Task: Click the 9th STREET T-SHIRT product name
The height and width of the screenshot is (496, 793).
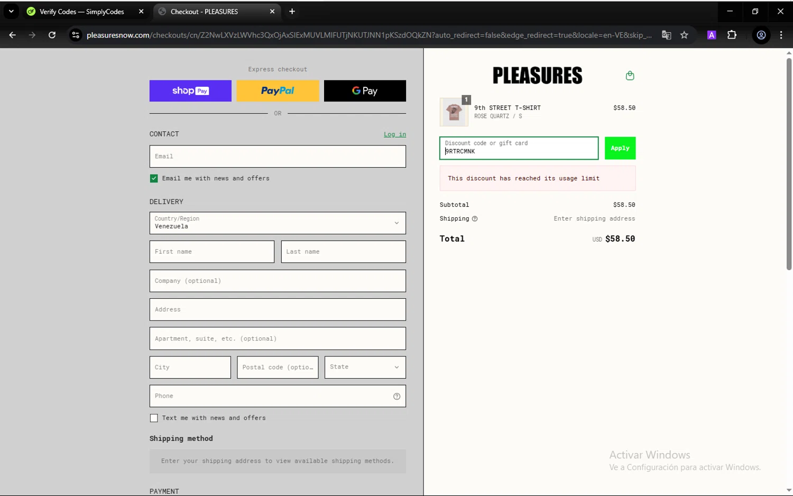Action: tap(508, 108)
